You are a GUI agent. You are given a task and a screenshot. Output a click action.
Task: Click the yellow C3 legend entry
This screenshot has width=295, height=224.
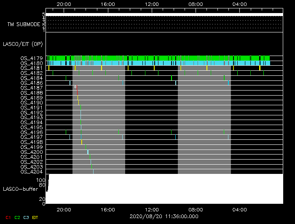pyautogui.click(x=26, y=217)
